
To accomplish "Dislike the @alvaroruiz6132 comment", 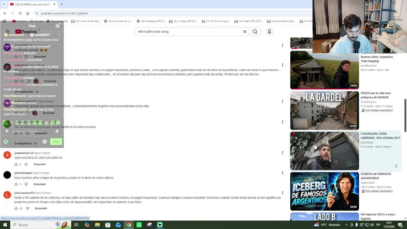I will 26,164.
